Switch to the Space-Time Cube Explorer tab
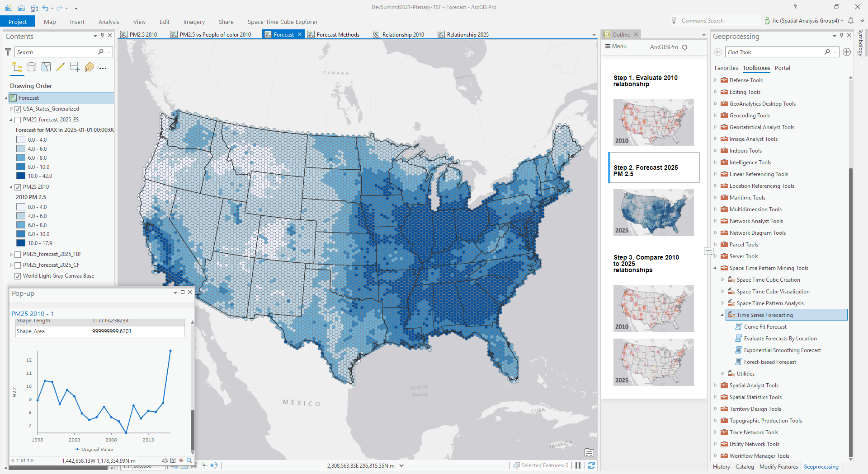 (283, 22)
